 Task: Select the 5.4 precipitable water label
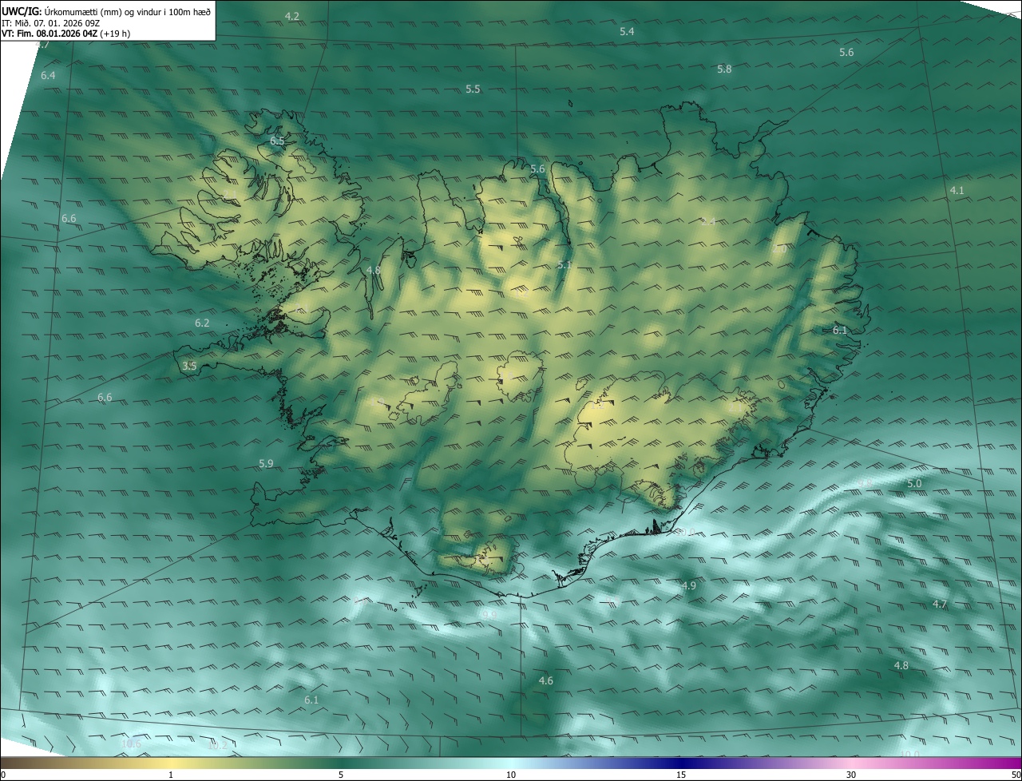[627, 32]
